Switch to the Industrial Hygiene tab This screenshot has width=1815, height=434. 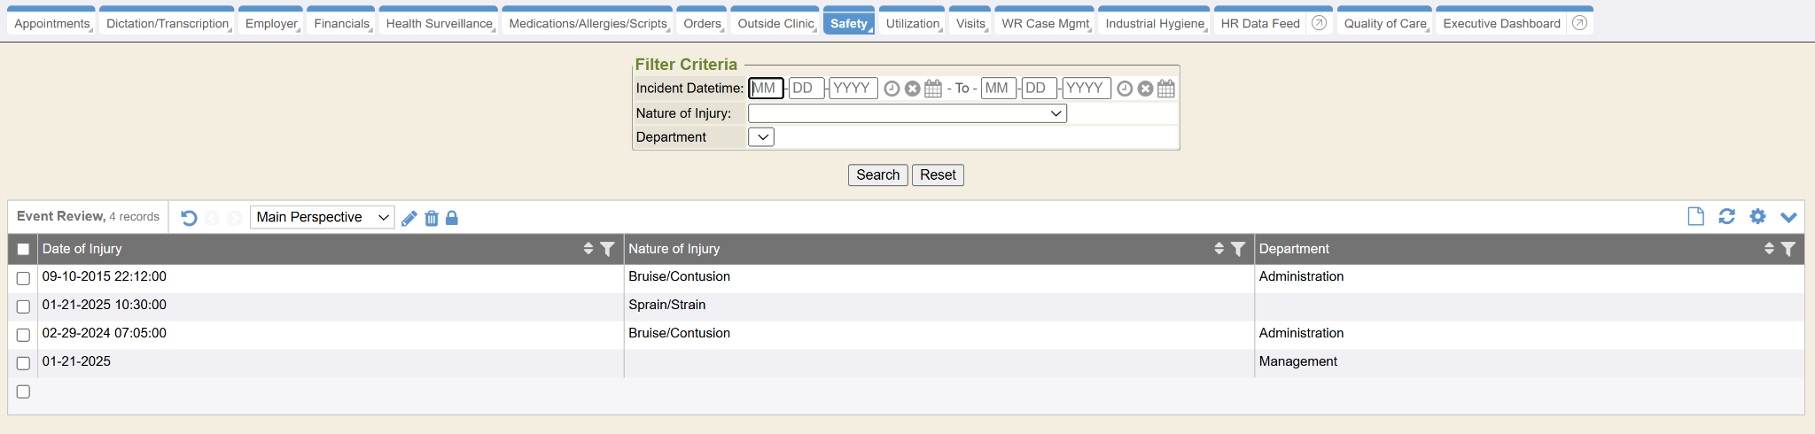pyautogui.click(x=1154, y=24)
